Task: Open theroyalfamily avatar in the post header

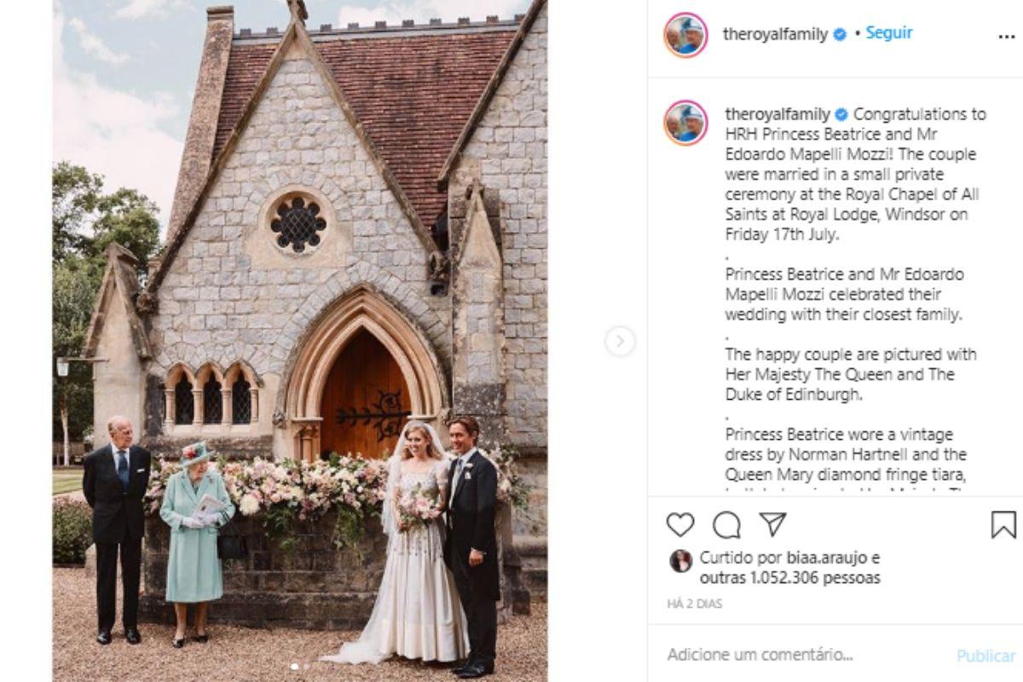Action: tap(685, 36)
